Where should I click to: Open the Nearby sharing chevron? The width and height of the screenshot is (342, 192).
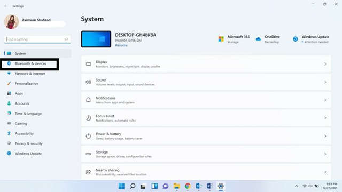pos(325,172)
